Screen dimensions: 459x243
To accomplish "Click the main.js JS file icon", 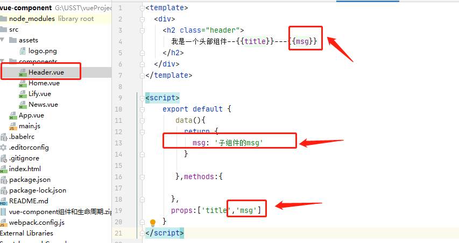I will pos(13,126).
